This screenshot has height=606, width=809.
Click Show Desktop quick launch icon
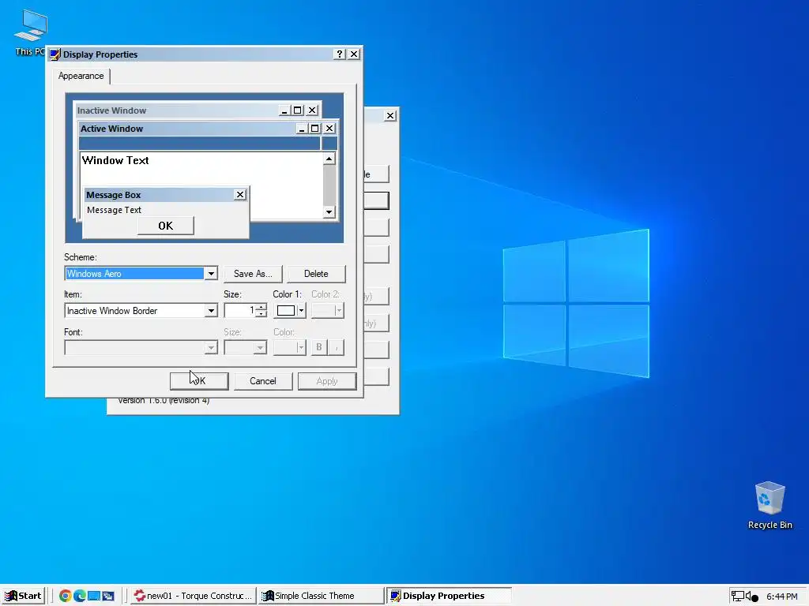coord(94,596)
